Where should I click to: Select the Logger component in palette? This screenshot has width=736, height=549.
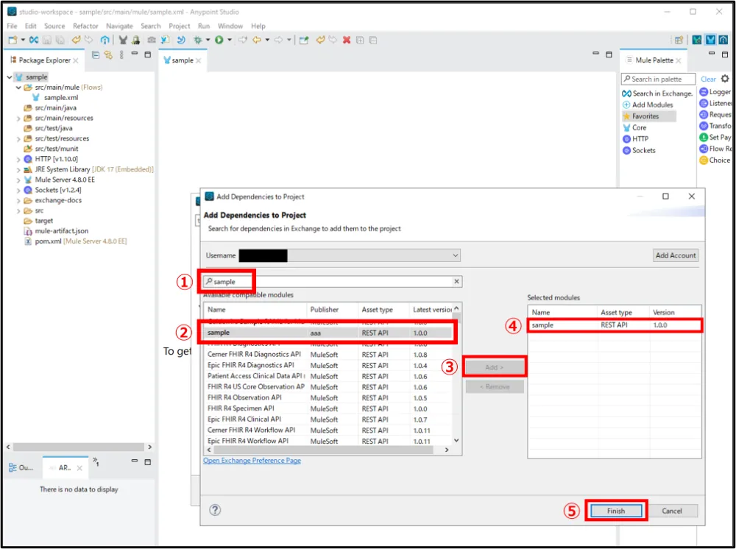(715, 92)
